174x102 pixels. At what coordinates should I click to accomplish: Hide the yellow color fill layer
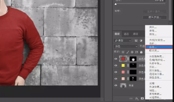click(x=116, y=65)
